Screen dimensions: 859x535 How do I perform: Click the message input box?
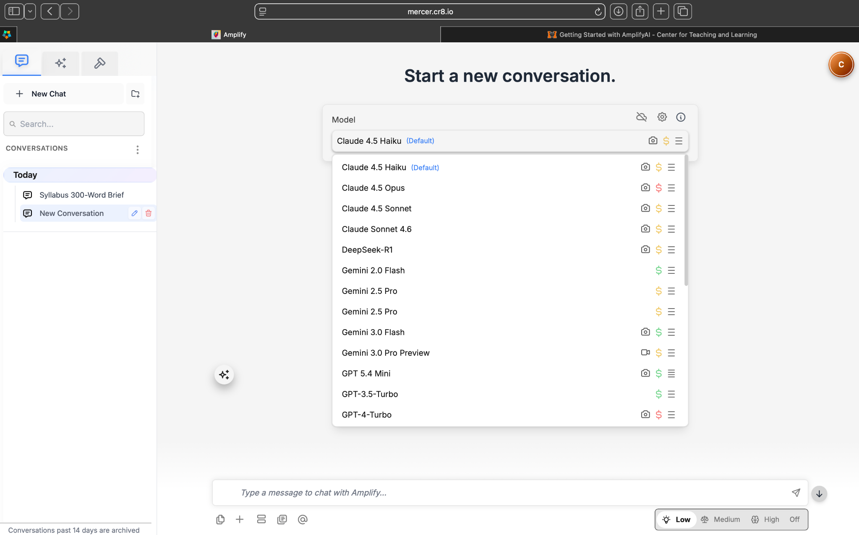(x=510, y=493)
